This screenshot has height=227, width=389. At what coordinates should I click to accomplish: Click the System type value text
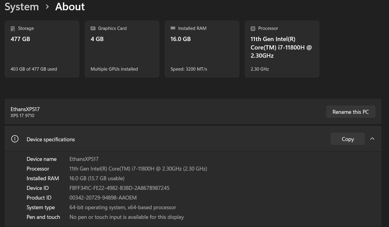click(x=123, y=207)
